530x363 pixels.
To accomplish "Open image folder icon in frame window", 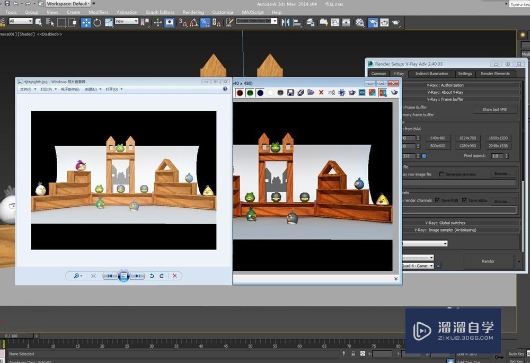I will point(311,93).
